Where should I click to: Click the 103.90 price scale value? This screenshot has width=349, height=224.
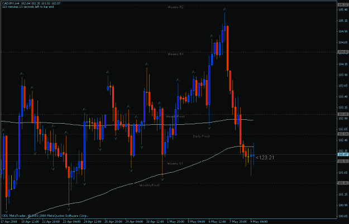(x=343, y=75)
